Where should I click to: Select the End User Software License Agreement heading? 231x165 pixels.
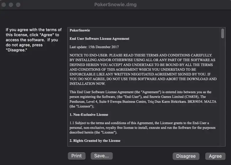click(99, 38)
